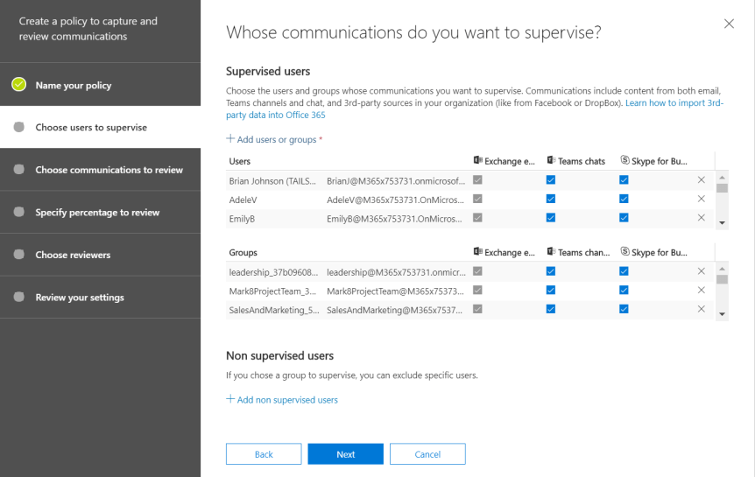Image resolution: width=755 pixels, height=477 pixels.
Task: Remove AdeleV using the X icon
Action: 701,199
